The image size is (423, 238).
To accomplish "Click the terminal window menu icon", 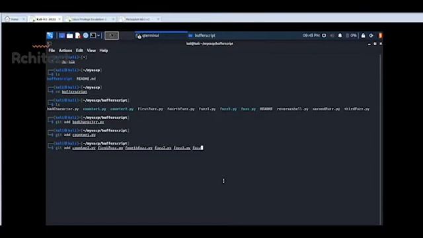I will (49, 44).
